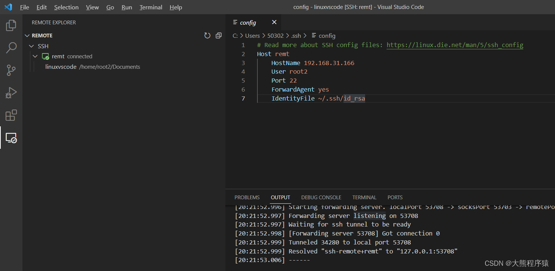Screen dimensions: 555x271
Task: Click the 50302 breadcrumb segment
Action: [x=275, y=36]
